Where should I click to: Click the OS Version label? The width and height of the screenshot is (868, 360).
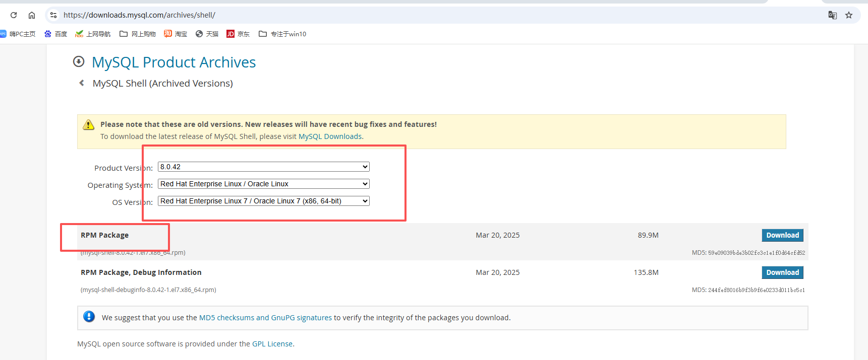pos(133,202)
